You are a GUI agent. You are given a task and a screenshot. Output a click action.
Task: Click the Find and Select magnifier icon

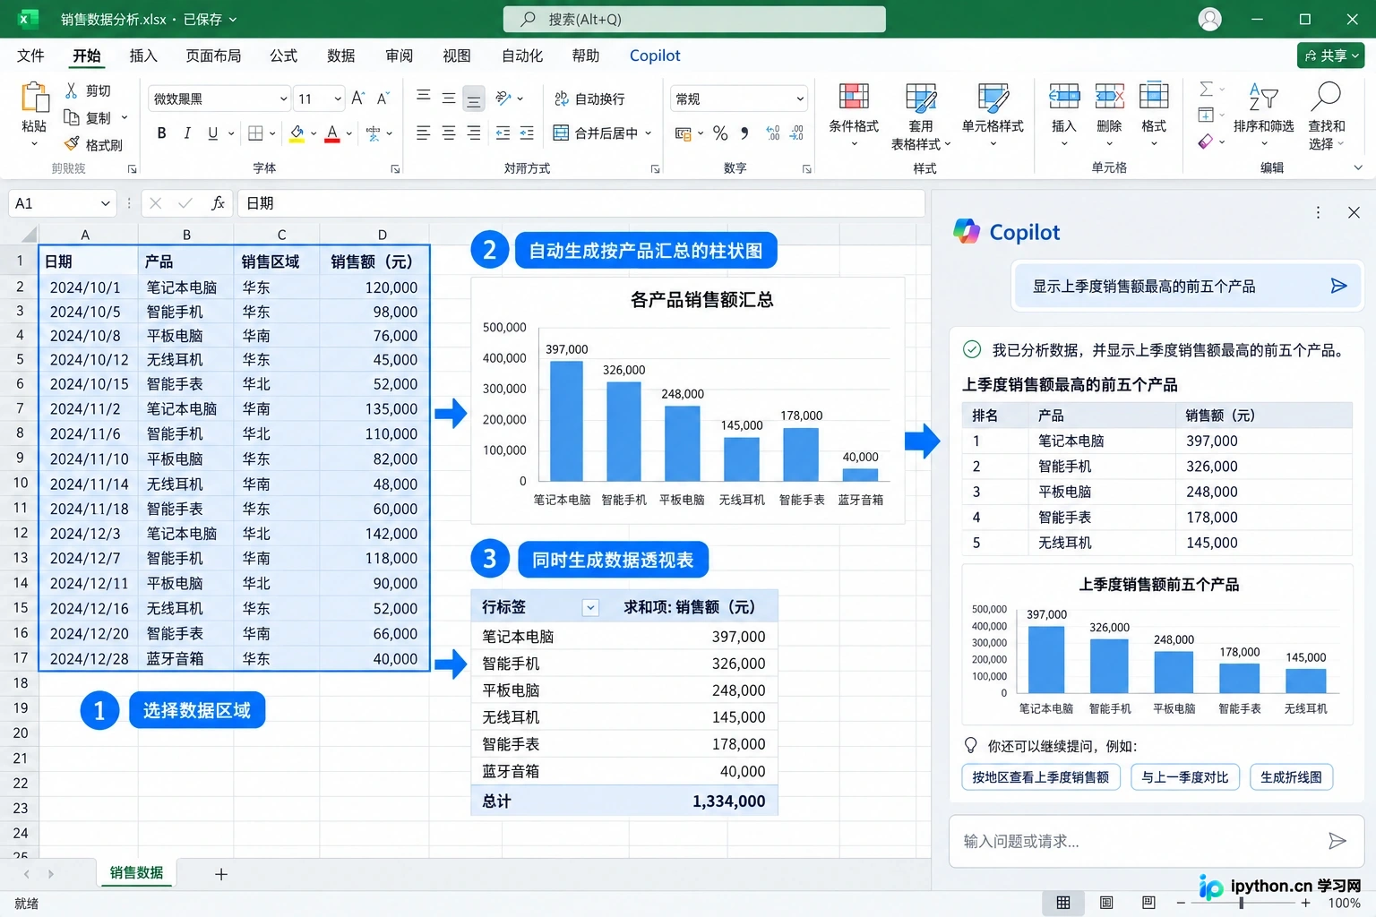pos(1326,96)
